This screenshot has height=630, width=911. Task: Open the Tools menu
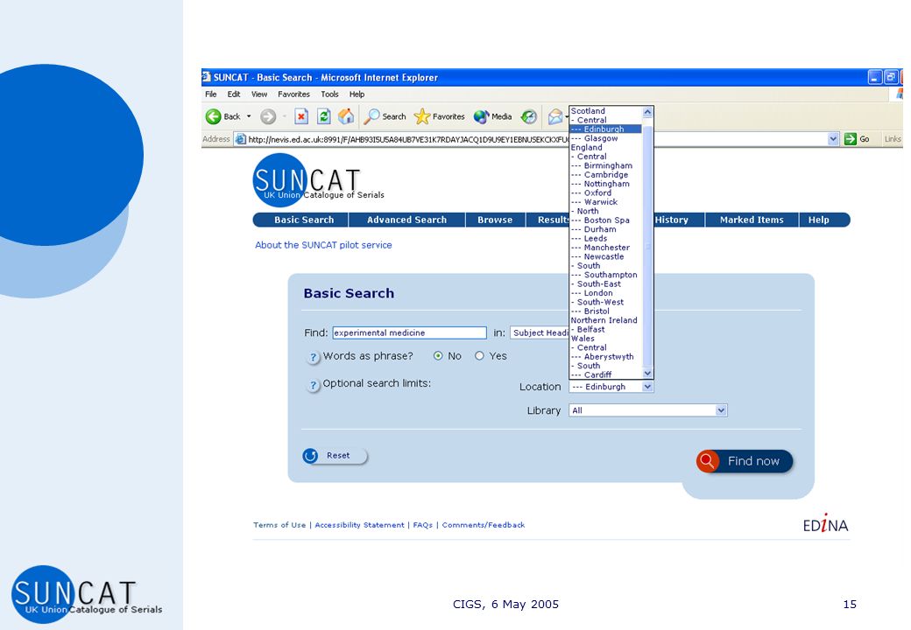pyautogui.click(x=329, y=94)
